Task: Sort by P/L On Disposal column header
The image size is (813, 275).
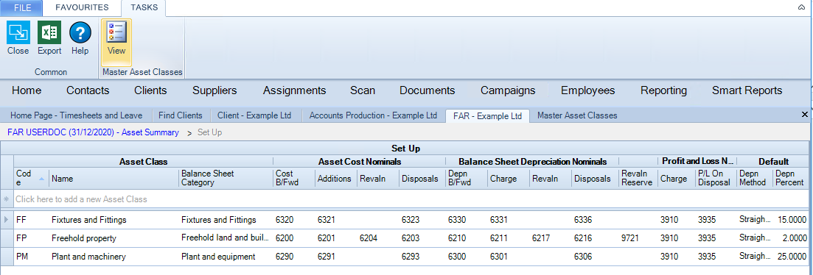Action: coord(716,178)
